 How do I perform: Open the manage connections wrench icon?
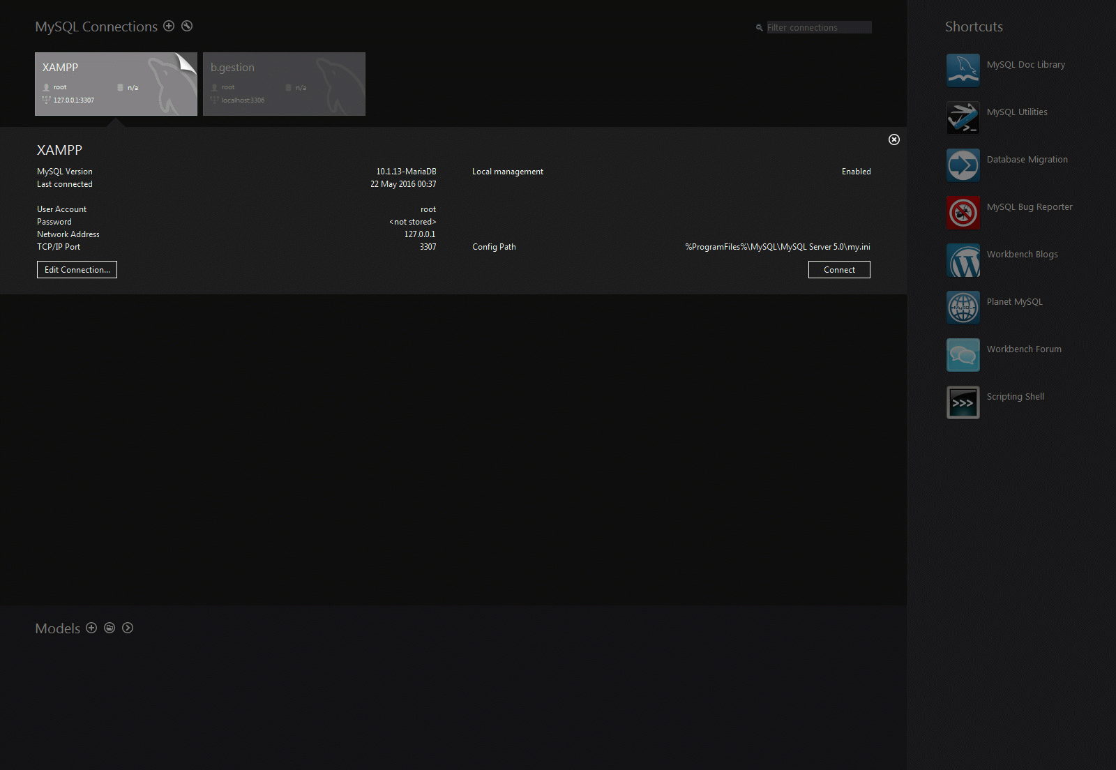[187, 26]
